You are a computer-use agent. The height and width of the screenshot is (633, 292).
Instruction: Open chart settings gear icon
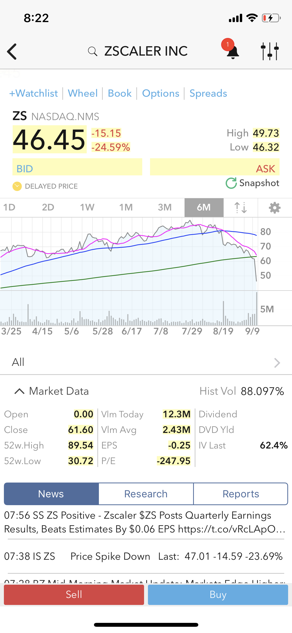[x=275, y=208]
